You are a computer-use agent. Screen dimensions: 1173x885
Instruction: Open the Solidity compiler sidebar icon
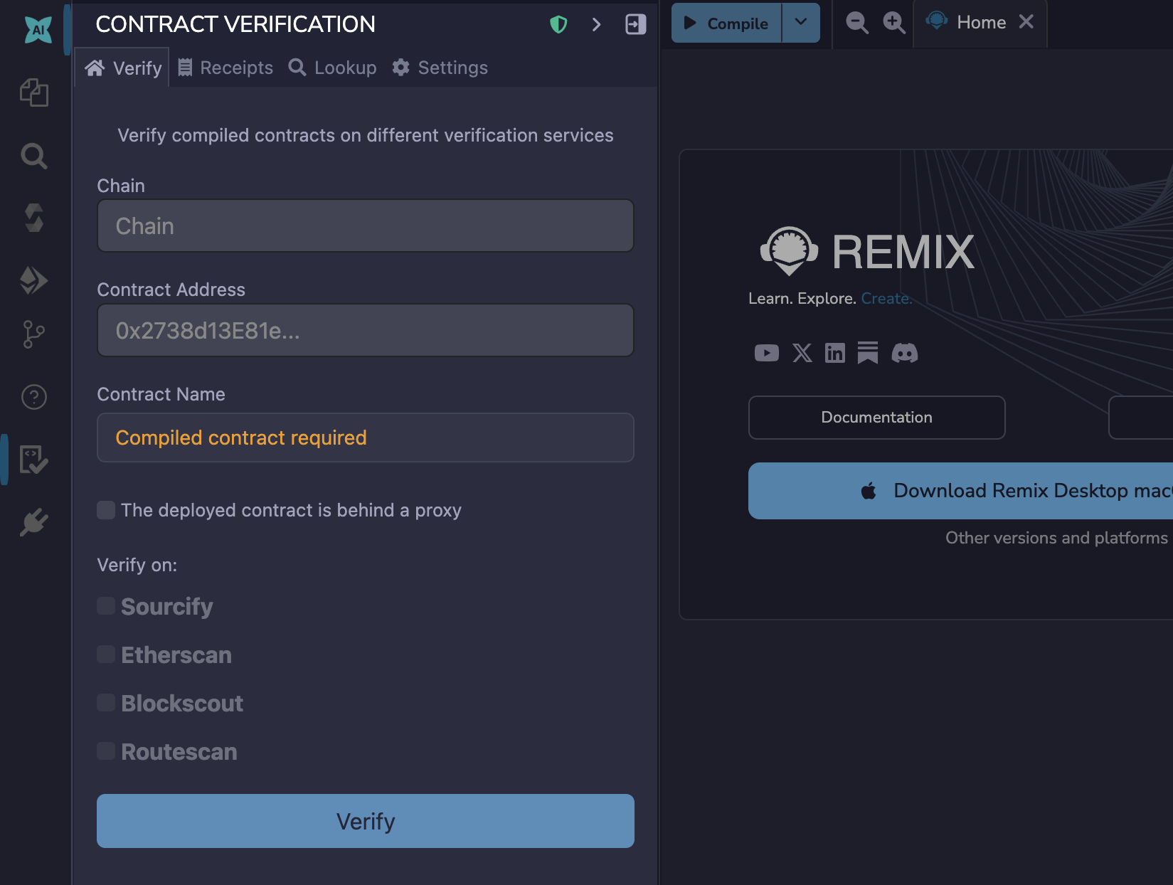point(34,218)
